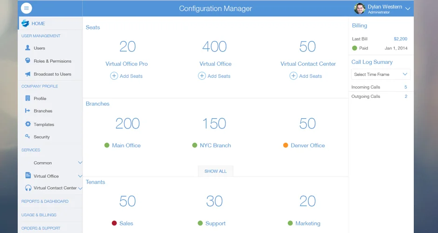438x233 pixels.
Task: Open the hamburger menu button
Action: [x=26, y=8]
